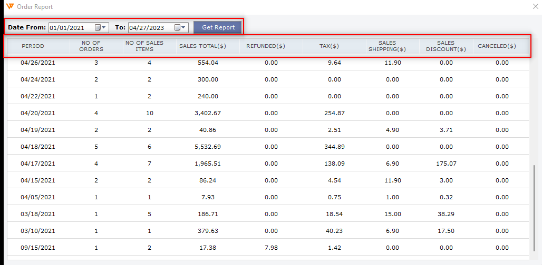
Task: Select the 04/05/2021 period cell
Action: point(37,197)
